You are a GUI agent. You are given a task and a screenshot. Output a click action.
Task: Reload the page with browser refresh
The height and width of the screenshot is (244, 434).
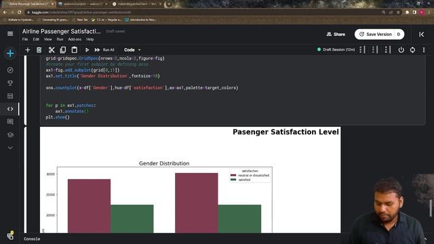[20, 12]
